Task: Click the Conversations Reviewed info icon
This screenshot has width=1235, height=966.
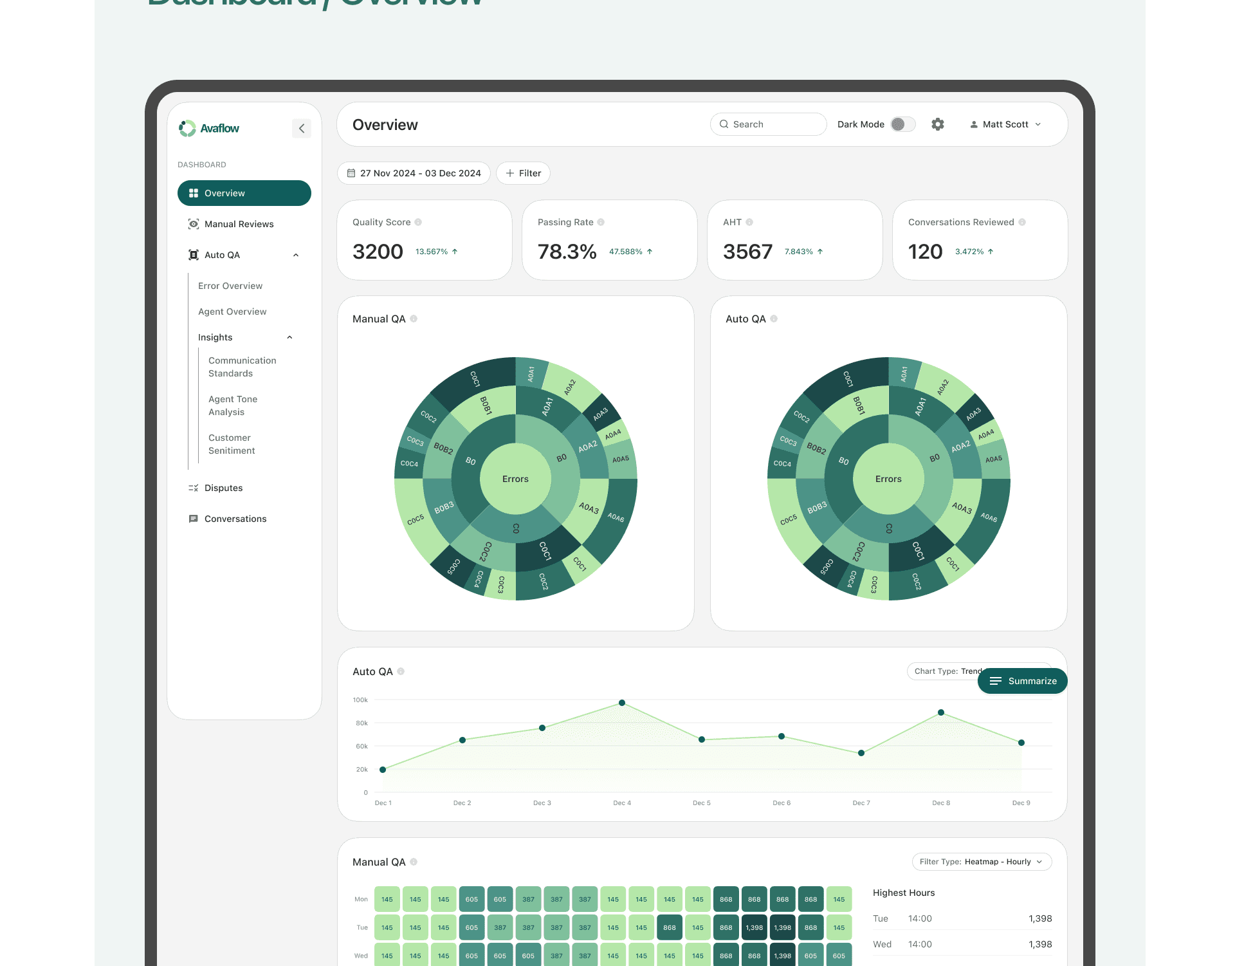Action: [1022, 222]
